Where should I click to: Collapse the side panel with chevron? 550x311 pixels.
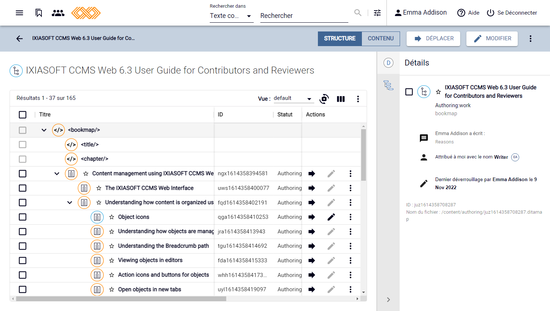pos(388,300)
